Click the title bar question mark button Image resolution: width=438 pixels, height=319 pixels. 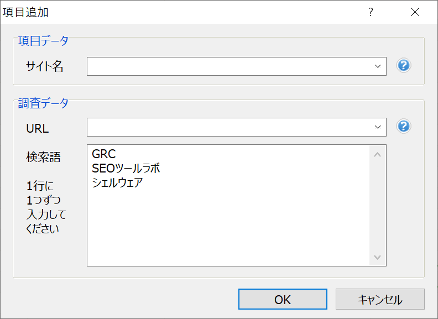371,12
